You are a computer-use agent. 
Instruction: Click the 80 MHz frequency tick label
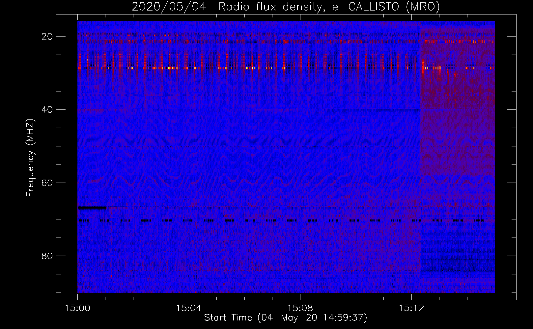click(x=47, y=256)
